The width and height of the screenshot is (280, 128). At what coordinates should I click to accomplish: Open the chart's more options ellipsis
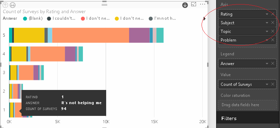pyautogui.click(x=203, y=4)
